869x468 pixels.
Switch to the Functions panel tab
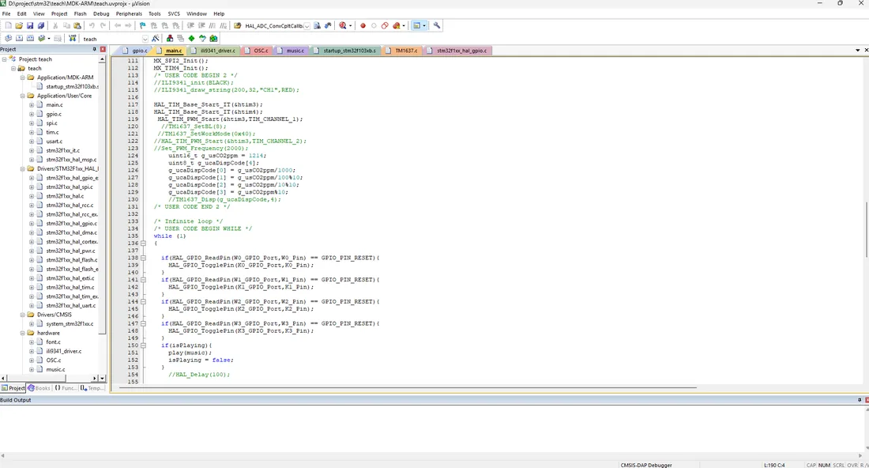(x=66, y=388)
